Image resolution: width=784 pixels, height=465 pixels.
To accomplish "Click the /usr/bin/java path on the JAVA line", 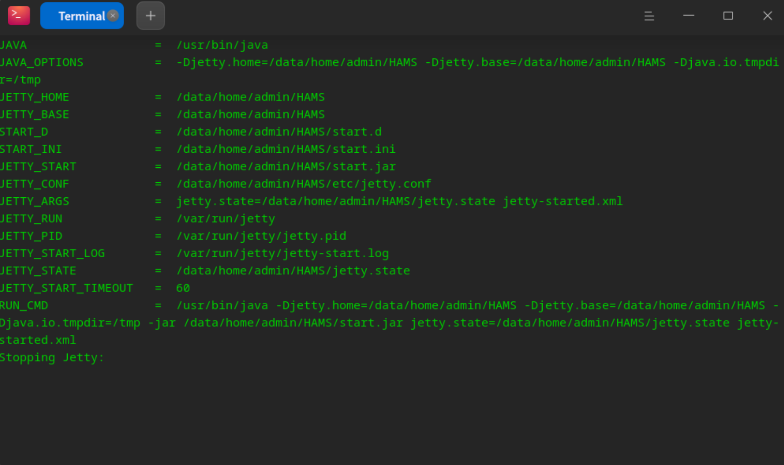I will (x=222, y=45).
